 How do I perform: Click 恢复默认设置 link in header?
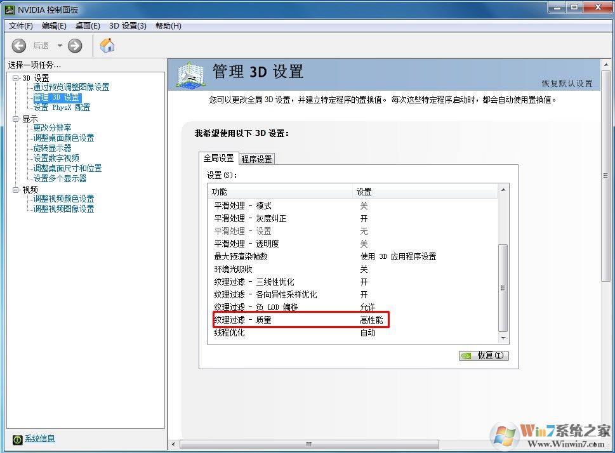click(x=567, y=84)
